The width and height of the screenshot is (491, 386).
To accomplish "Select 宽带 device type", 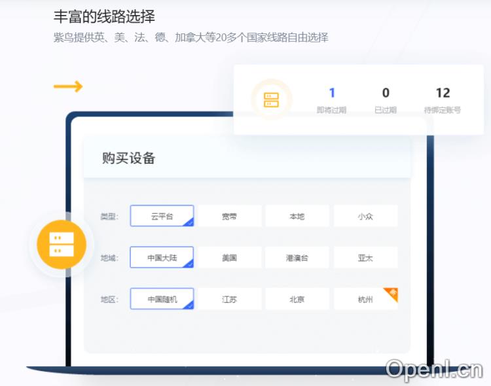I will click(x=229, y=216).
